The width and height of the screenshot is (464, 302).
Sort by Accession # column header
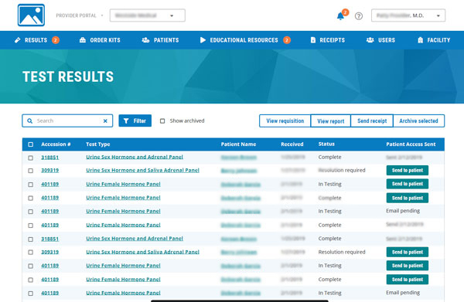coord(56,144)
